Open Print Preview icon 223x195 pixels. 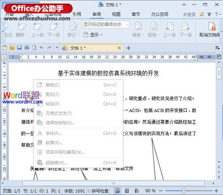pos(34,48)
